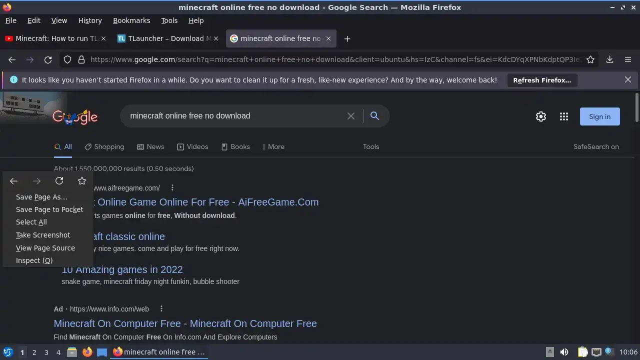This screenshot has height=360, width=640.
Task: Open the Help menu
Action: (196, 20)
